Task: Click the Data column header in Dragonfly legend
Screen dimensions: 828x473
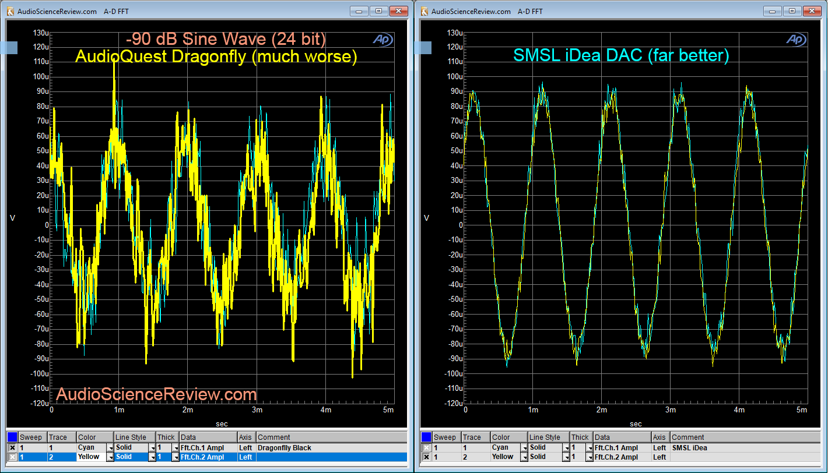Action: pos(208,437)
